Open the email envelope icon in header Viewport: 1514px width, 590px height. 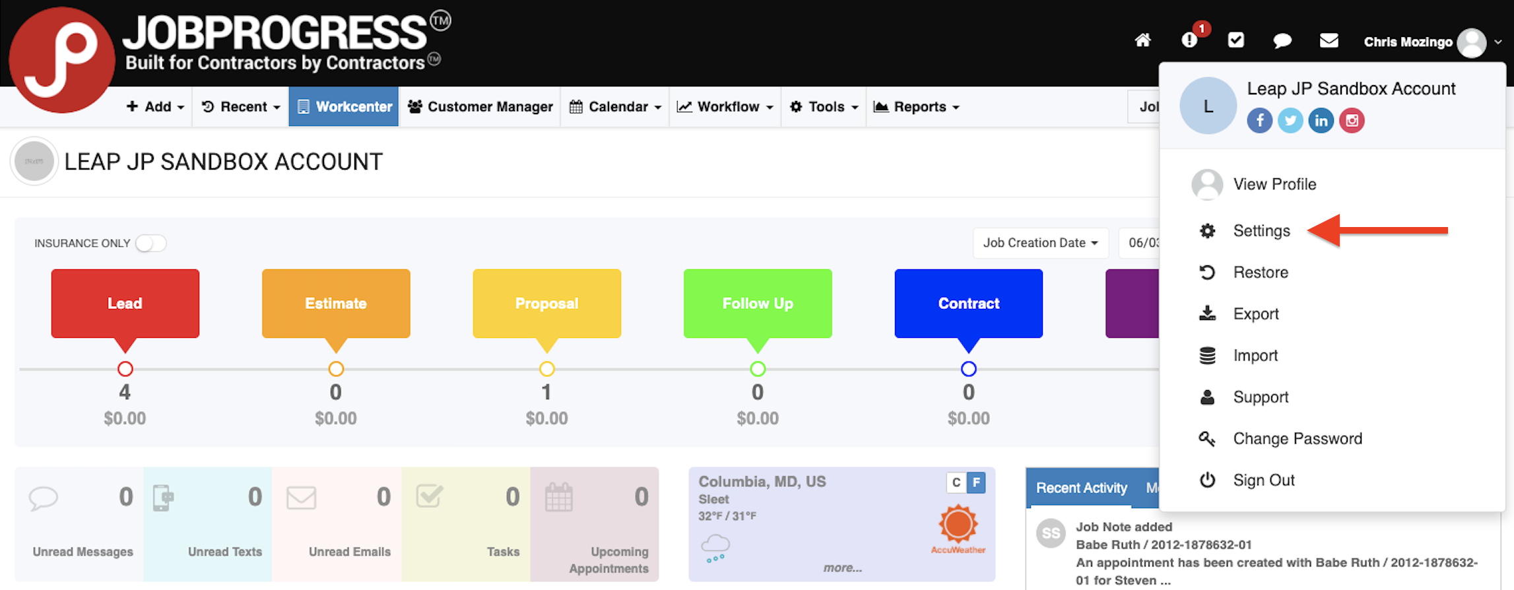pyautogui.click(x=1329, y=41)
